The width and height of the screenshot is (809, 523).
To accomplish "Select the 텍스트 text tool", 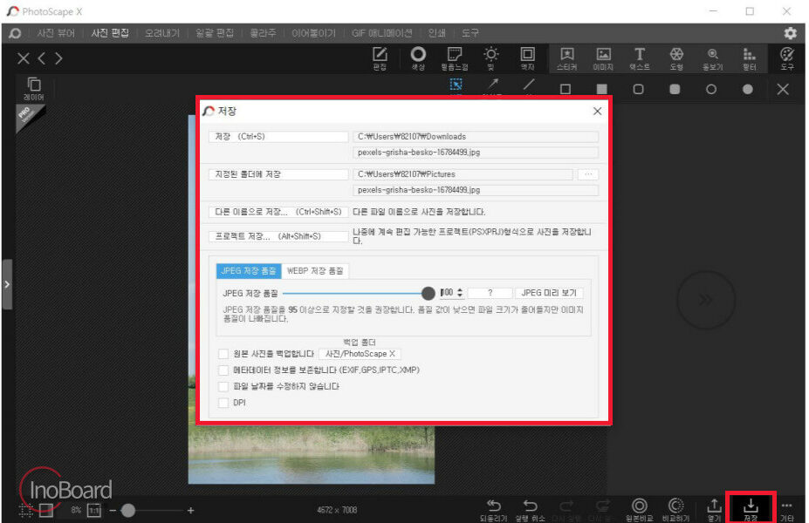I will [639, 58].
